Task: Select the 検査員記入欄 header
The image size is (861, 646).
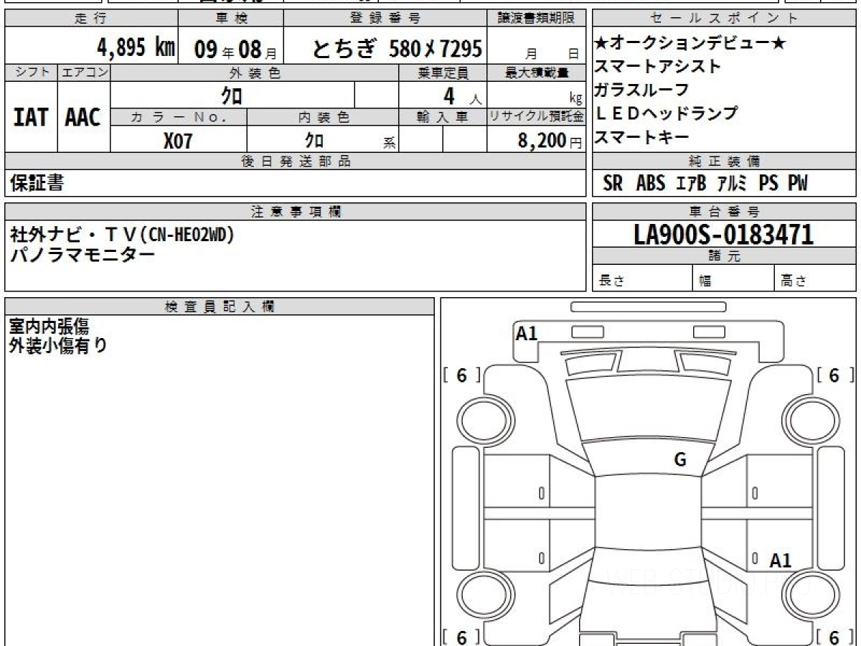Action: click(220, 306)
